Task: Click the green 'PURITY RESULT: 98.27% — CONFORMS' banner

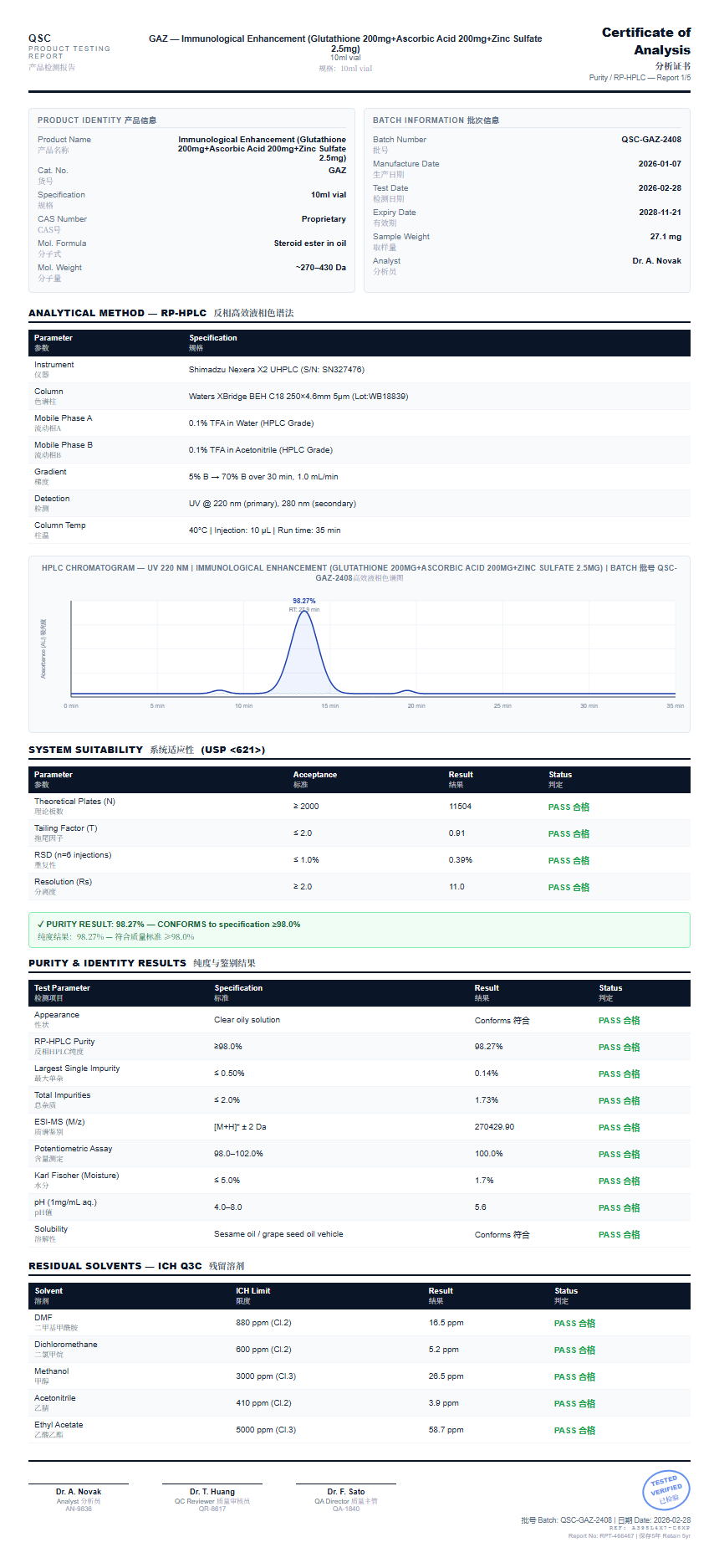Action: coord(359,930)
